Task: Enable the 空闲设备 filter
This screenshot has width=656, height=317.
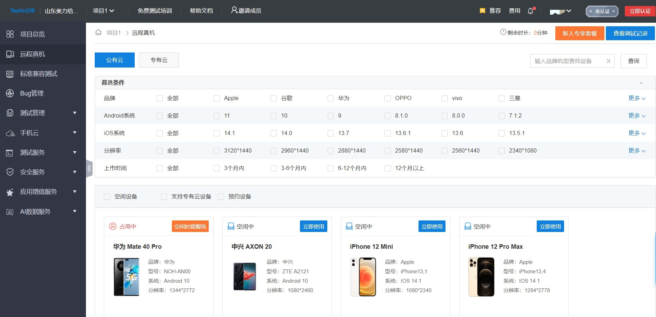Action: (107, 197)
